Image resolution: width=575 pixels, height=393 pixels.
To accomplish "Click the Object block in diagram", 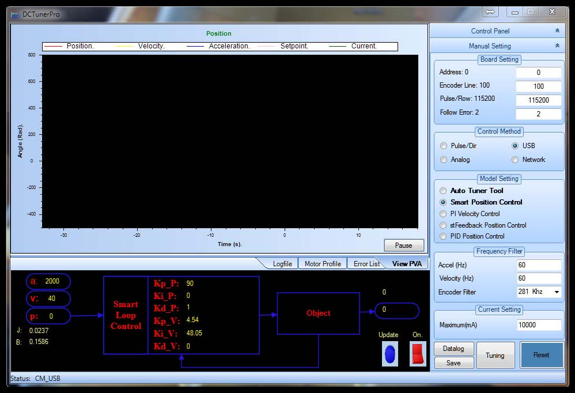I will click(x=318, y=313).
